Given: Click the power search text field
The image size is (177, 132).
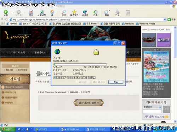Looking at the screenshot, I should pyautogui.click(x=152, y=111).
